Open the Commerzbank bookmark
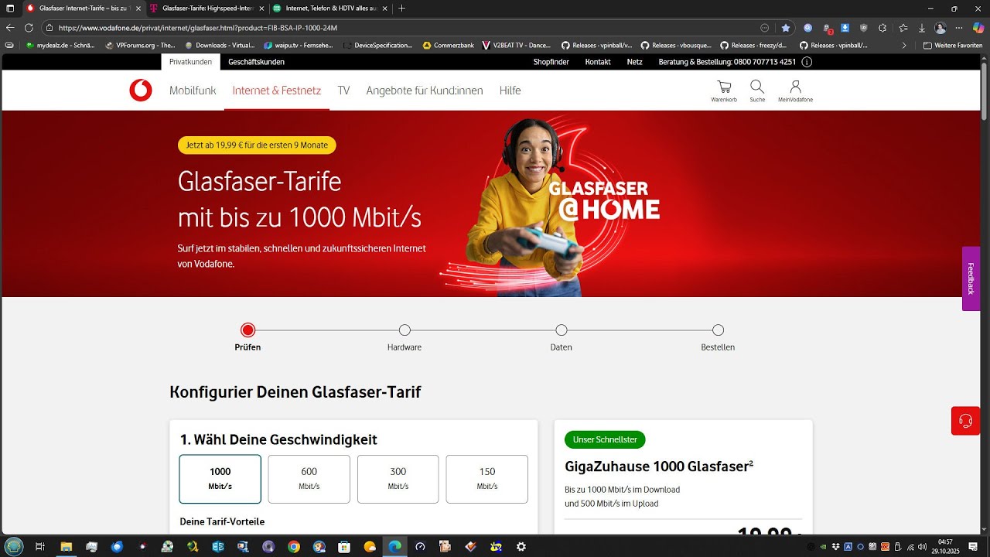The height and width of the screenshot is (557, 990). pos(447,45)
